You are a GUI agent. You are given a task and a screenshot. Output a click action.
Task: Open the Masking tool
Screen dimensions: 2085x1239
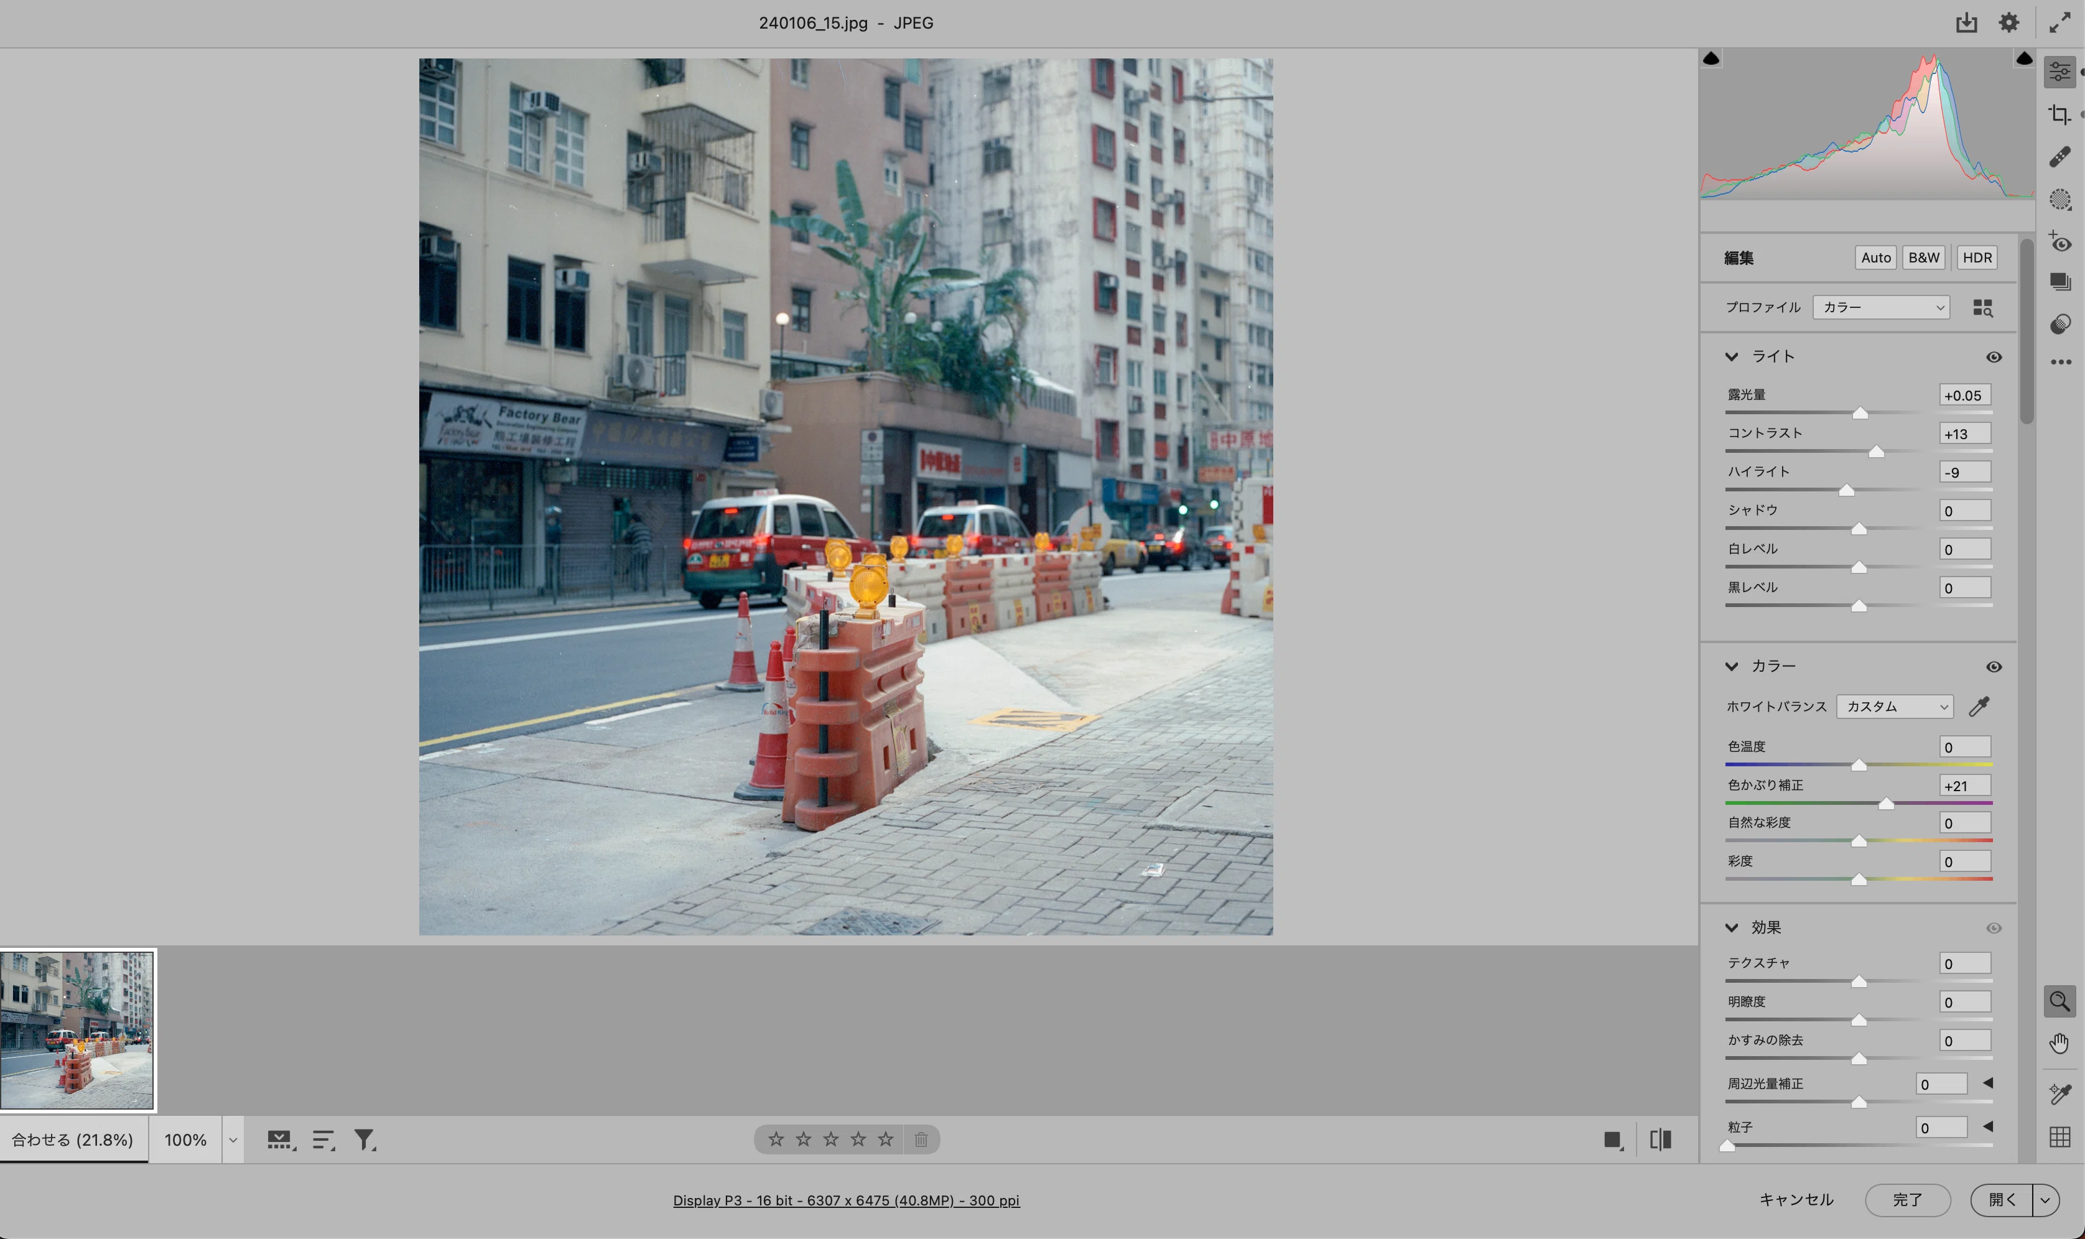2059,198
